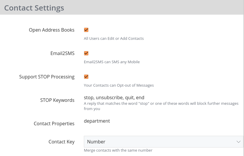The height and width of the screenshot is (156, 244).
Task: Uncheck the Open Address Books checkbox
Action: tap(86, 30)
